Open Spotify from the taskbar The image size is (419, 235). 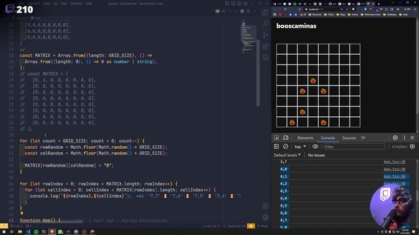click(36, 232)
